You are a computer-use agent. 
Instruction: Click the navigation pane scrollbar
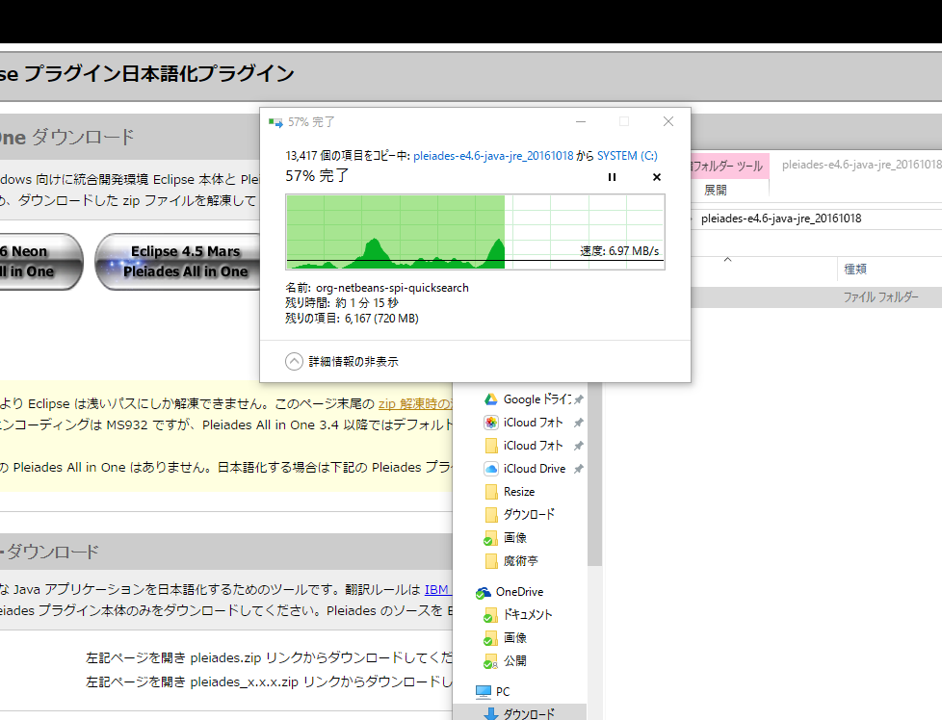(593, 481)
